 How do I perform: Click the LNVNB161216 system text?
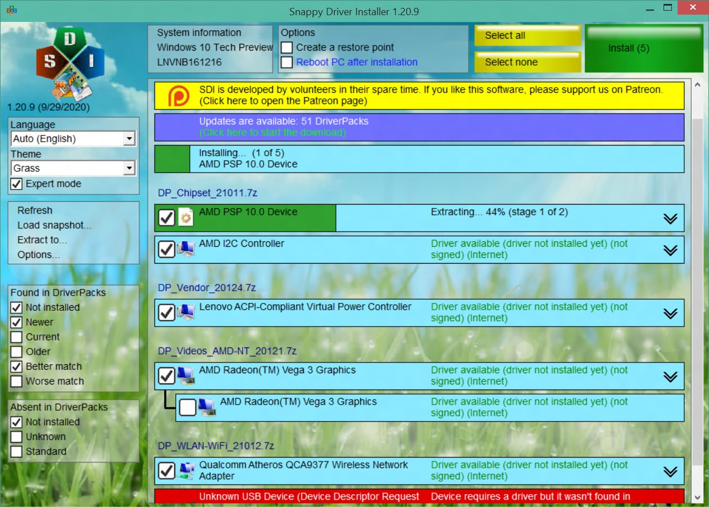(189, 62)
